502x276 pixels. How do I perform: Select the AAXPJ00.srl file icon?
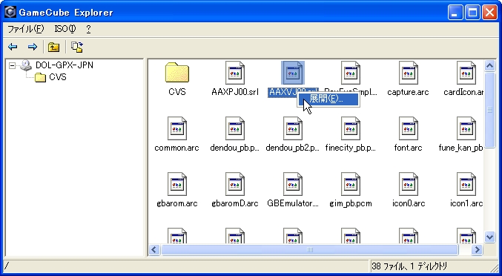[x=234, y=73]
